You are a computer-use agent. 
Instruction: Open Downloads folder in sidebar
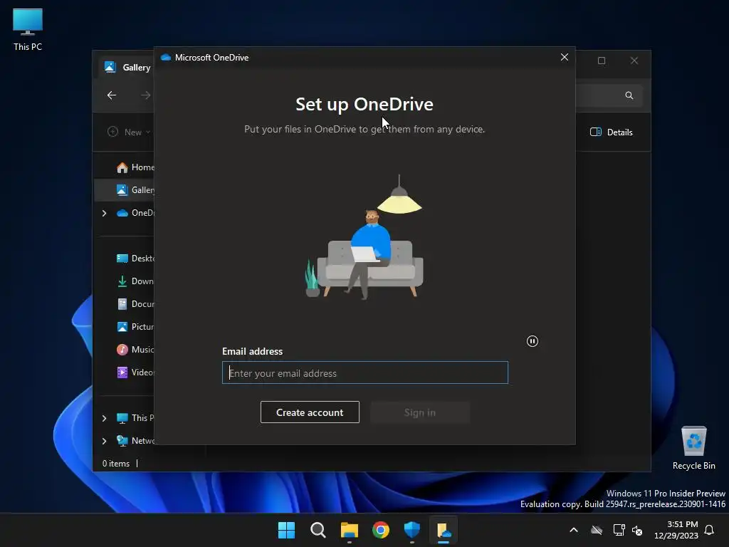coord(135,281)
